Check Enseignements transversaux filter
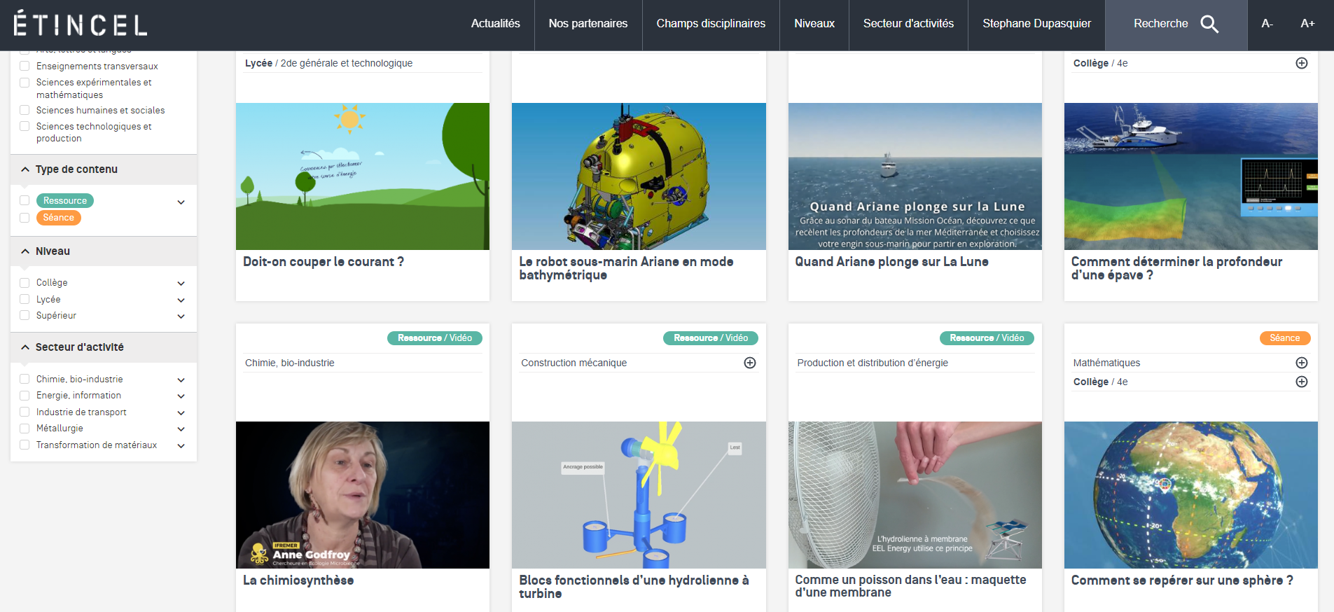The height and width of the screenshot is (612, 1334). click(25, 66)
